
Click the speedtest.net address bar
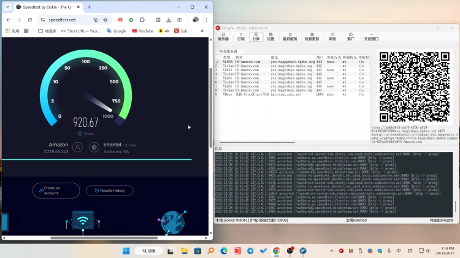(x=62, y=20)
